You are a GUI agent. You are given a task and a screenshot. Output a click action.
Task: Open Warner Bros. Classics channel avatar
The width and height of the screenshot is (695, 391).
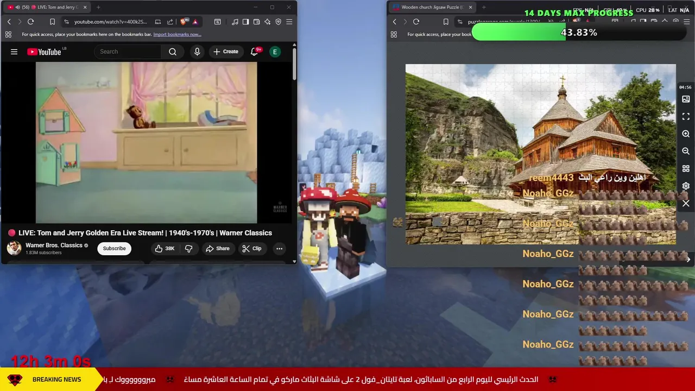click(x=14, y=248)
